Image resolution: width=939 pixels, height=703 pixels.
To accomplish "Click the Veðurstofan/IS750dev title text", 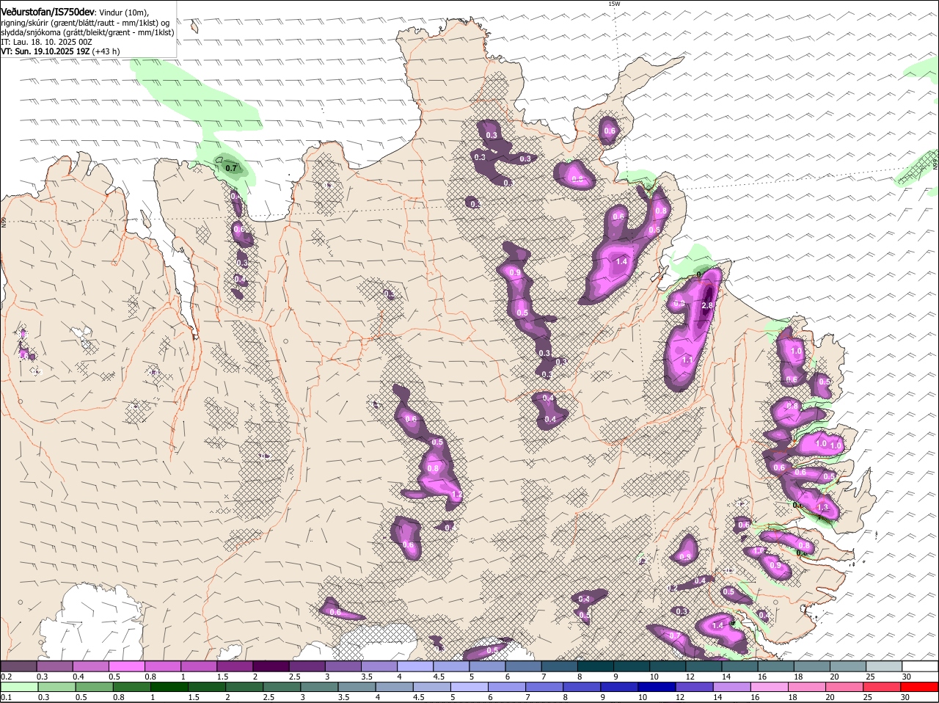I will click(47, 12).
